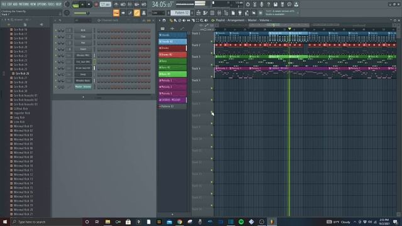Click the Clap channel button
The image size is (402, 226).
tap(83, 36)
